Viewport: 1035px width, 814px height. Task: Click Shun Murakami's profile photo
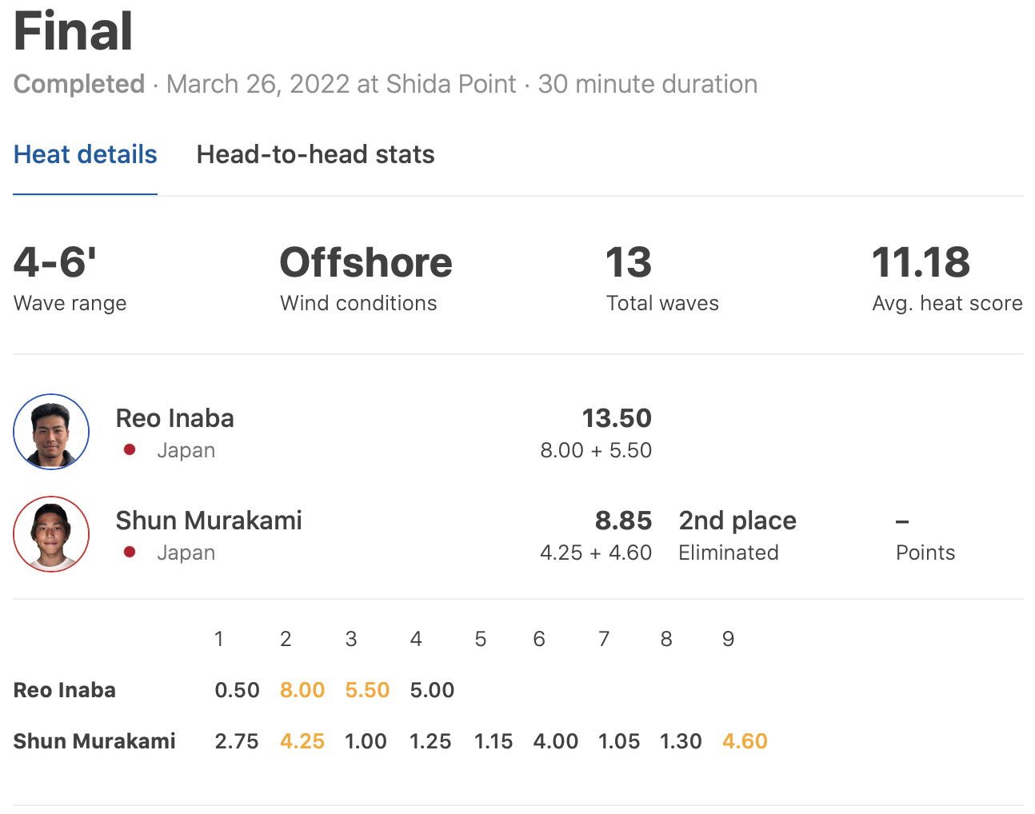(51, 534)
